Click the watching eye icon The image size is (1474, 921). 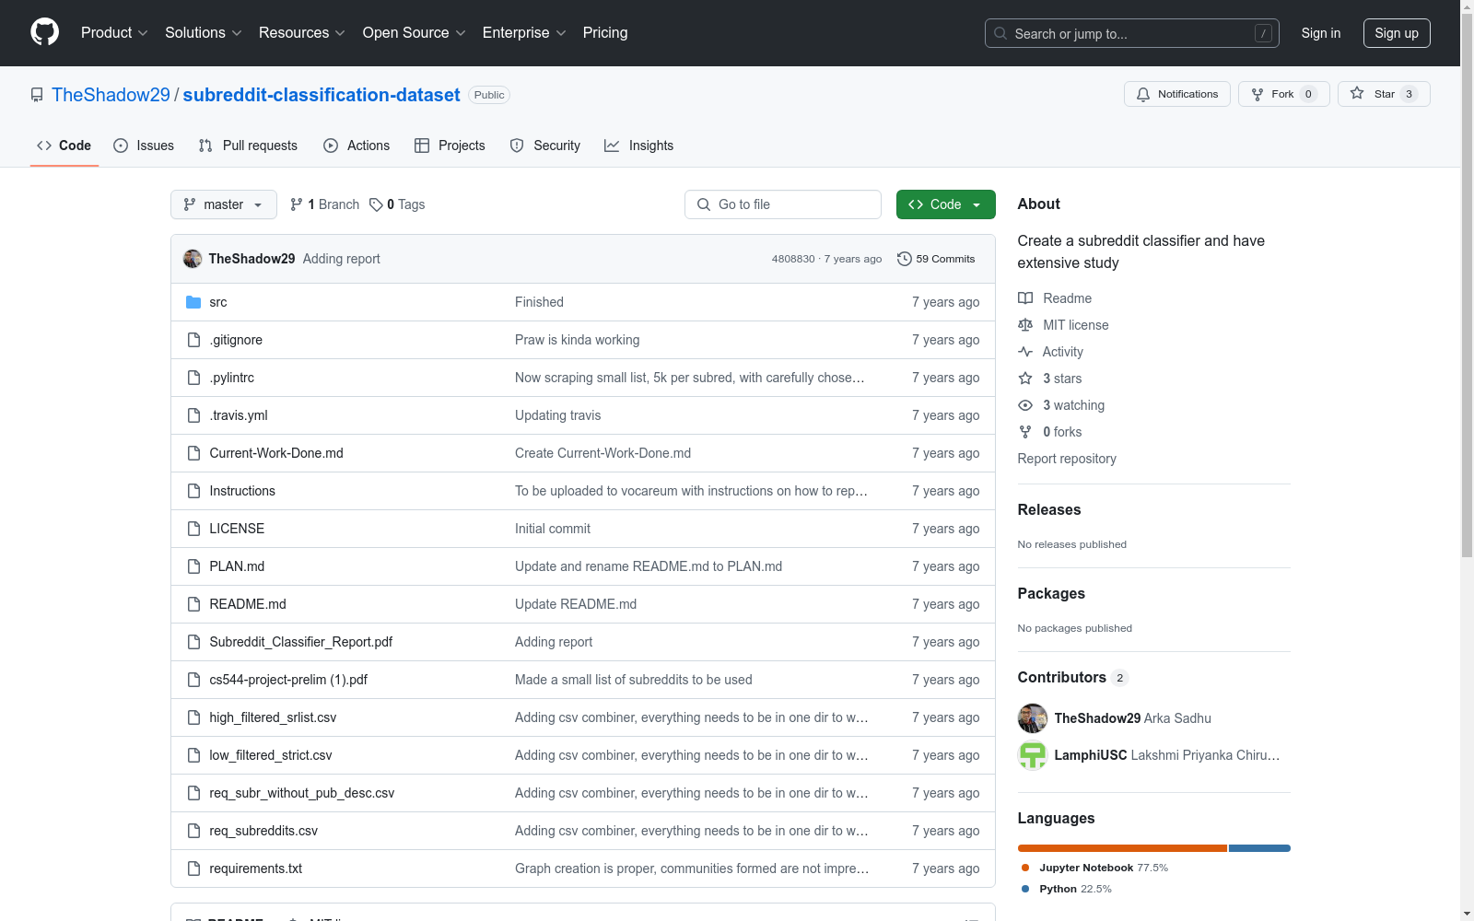[1025, 405]
